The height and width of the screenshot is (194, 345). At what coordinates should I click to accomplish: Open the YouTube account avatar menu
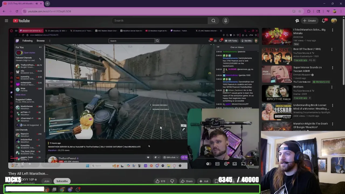coord(334,20)
